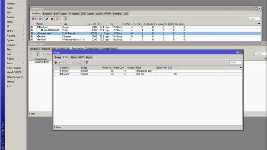Open the Hosts tab in Bridge window
The width and height of the screenshot is (267, 150).
(x=89, y=57)
